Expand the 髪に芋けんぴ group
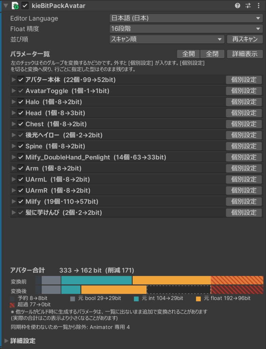The width and height of the screenshot is (266, 349). coord(14,213)
